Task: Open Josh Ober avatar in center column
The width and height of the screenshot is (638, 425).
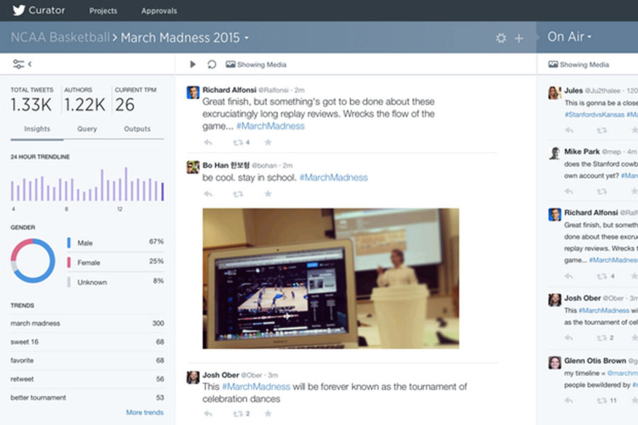Action: click(193, 377)
